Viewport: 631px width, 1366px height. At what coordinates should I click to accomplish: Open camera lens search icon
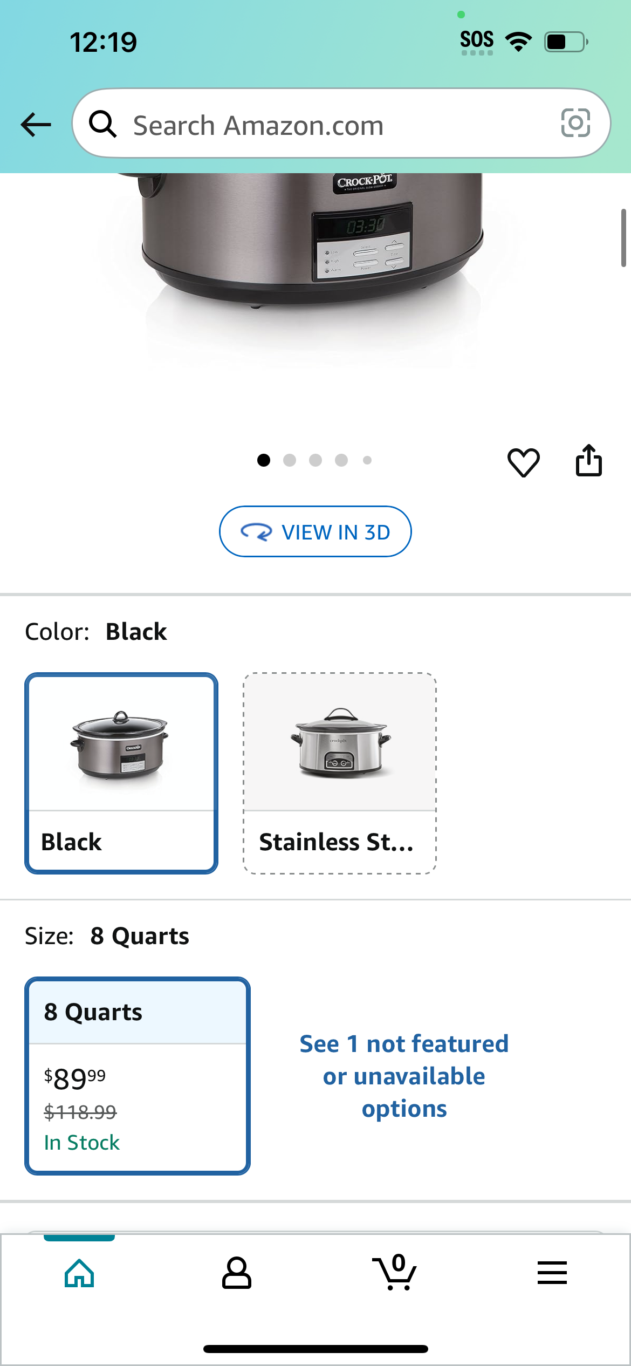[575, 123]
